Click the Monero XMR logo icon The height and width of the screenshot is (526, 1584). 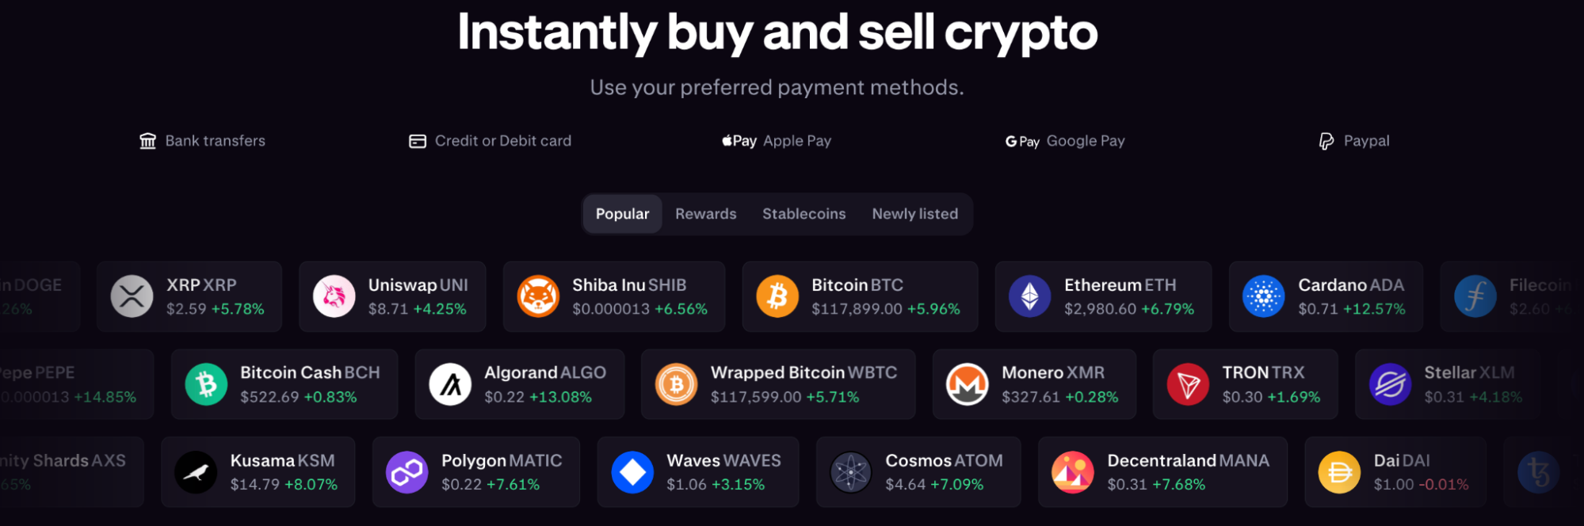967,384
